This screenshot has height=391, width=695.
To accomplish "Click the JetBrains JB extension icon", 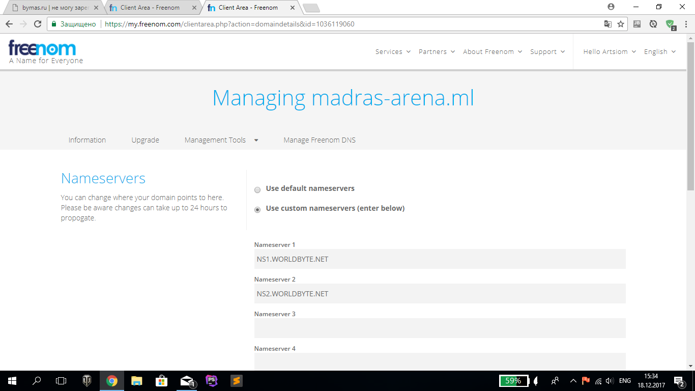I will tap(637, 24).
